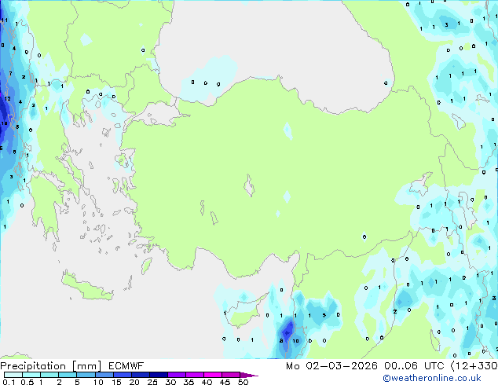This screenshot has width=498, height=385.
Task: Pick the 10–15 mm legend color box
Action: [104, 375]
